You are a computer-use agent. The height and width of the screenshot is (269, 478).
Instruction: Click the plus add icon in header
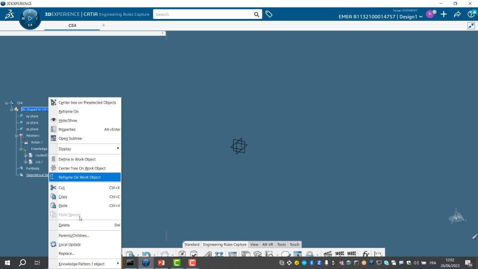tap(444, 14)
